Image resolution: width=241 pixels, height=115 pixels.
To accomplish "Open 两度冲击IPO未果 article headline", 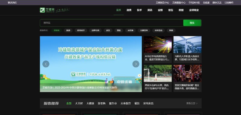I will 157,87.
